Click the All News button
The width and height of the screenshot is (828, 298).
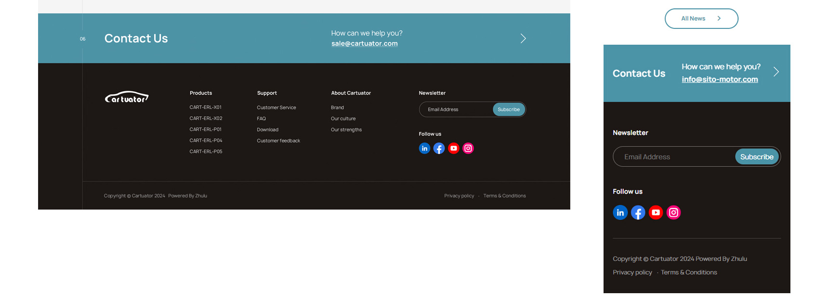(x=701, y=19)
